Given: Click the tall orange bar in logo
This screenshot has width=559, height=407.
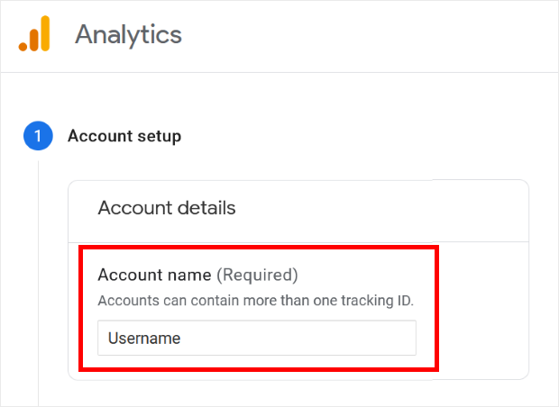Looking at the screenshot, I should pyautogui.click(x=45, y=33).
